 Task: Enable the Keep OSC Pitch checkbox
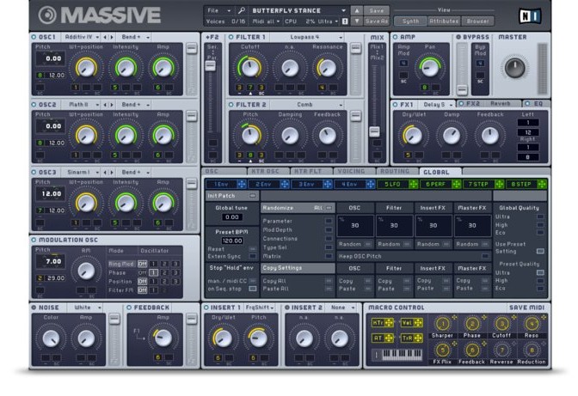485,256
